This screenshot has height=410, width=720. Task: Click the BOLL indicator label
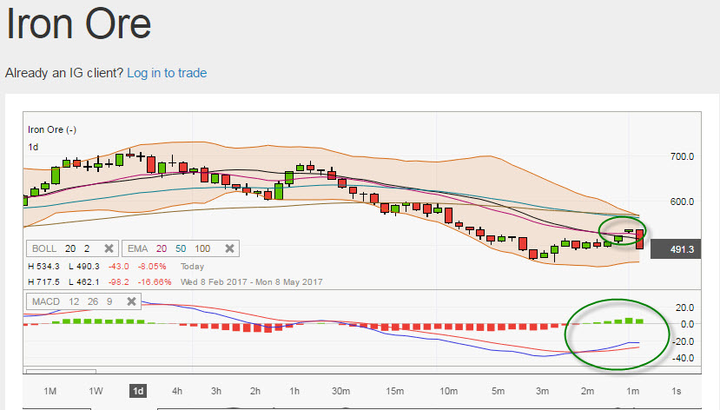click(x=44, y=248)
